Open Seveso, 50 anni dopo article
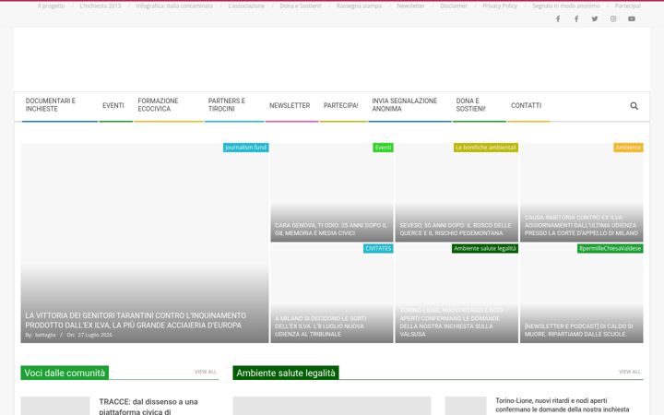Image resolution: width=664 pixels, height=415 pixels. [x=456, y=229]
